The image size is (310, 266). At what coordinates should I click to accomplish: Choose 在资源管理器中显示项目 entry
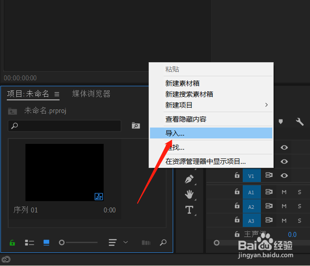click(211, 162)
